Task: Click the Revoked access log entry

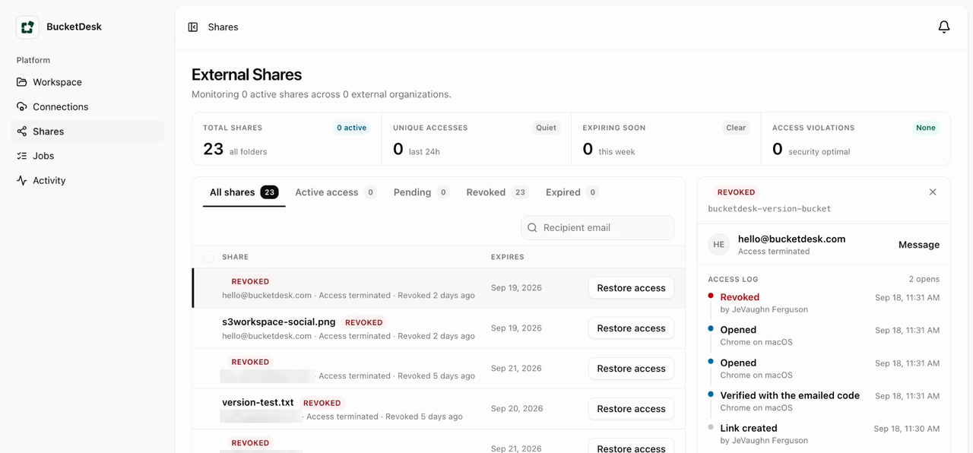Action: click(x=823, y=303)
